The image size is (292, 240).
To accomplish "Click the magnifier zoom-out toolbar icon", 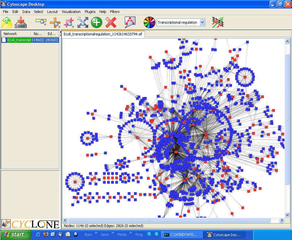I will (x=41, y=22).
